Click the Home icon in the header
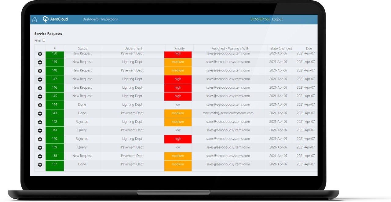 tap(35, 20)
